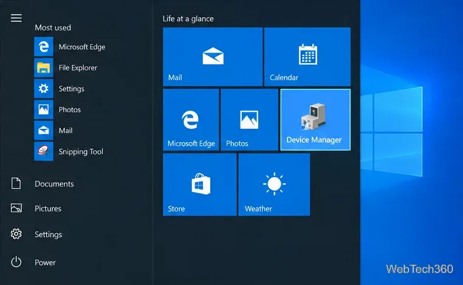
Task: Open Photos app in Most used list
Action: click(x=58, y=109)
